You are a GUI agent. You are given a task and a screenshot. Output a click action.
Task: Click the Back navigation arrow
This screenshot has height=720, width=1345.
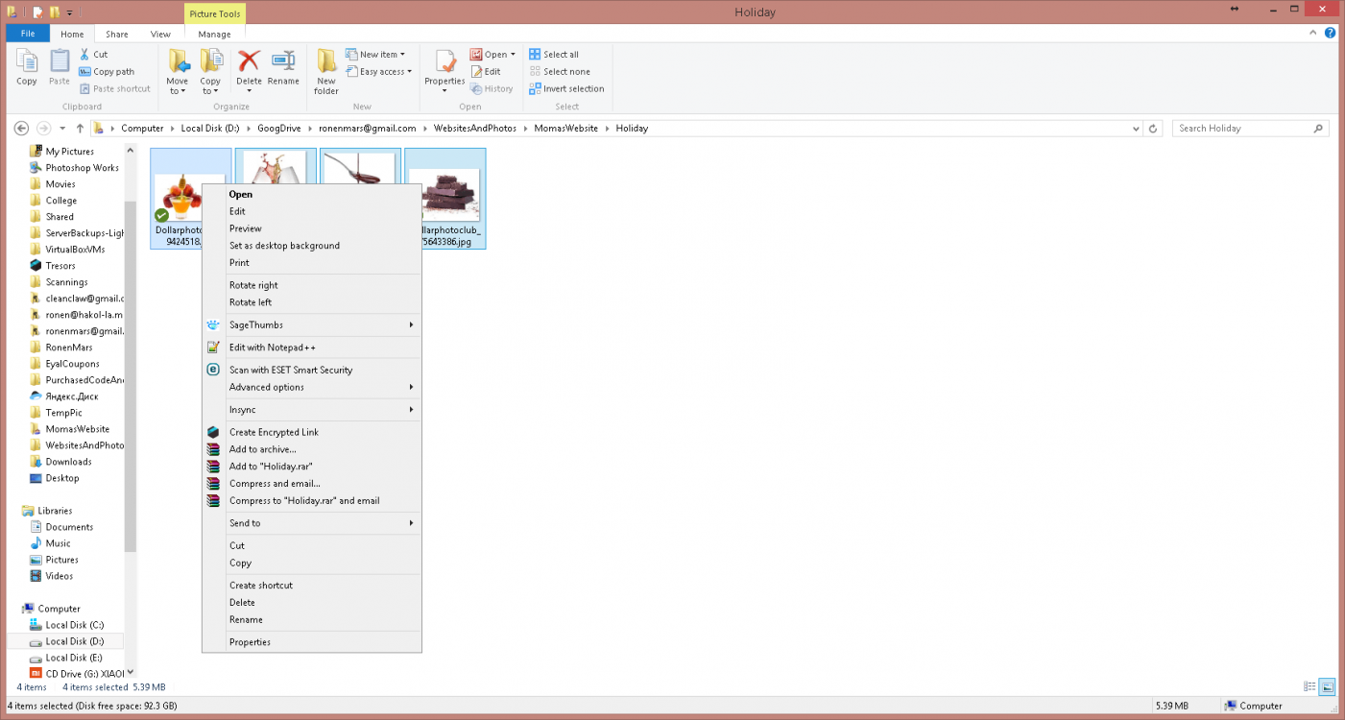pyautogui.click(x=19, y=128)
